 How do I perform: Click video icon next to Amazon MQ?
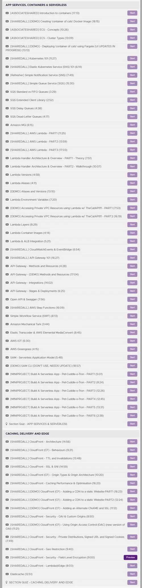point(7,125)
